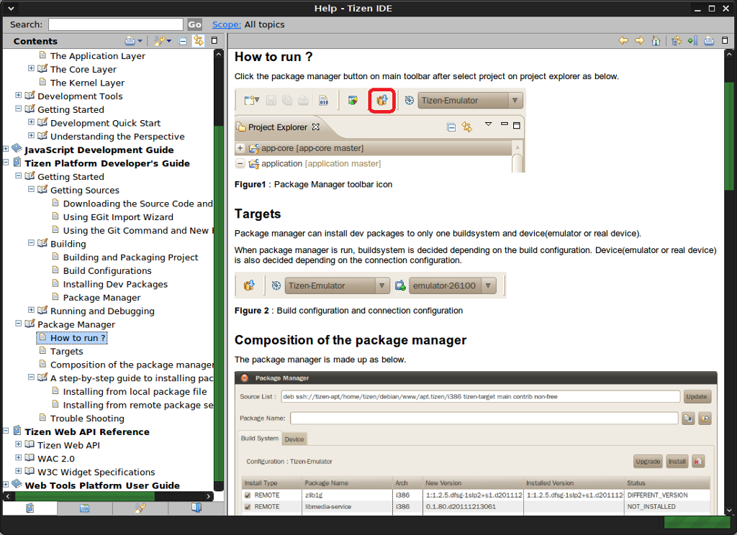Toggle Link with Contents button

[x=198, y=41]
